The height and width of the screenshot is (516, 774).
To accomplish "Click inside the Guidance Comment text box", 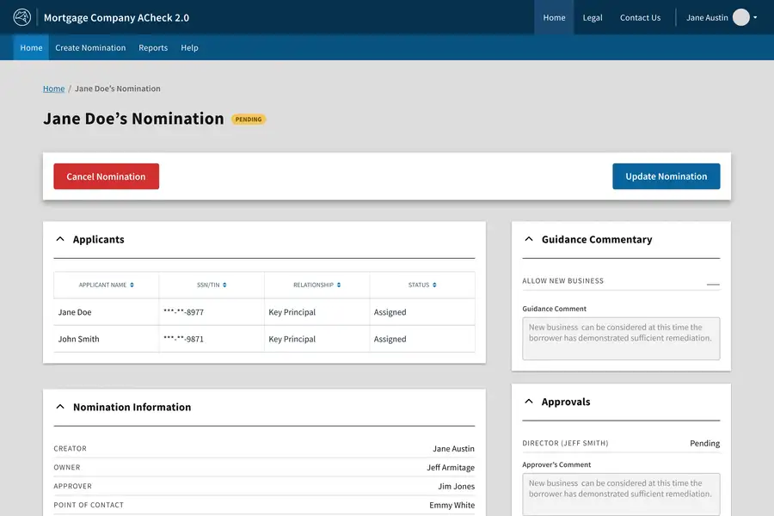I will (621, 338).
